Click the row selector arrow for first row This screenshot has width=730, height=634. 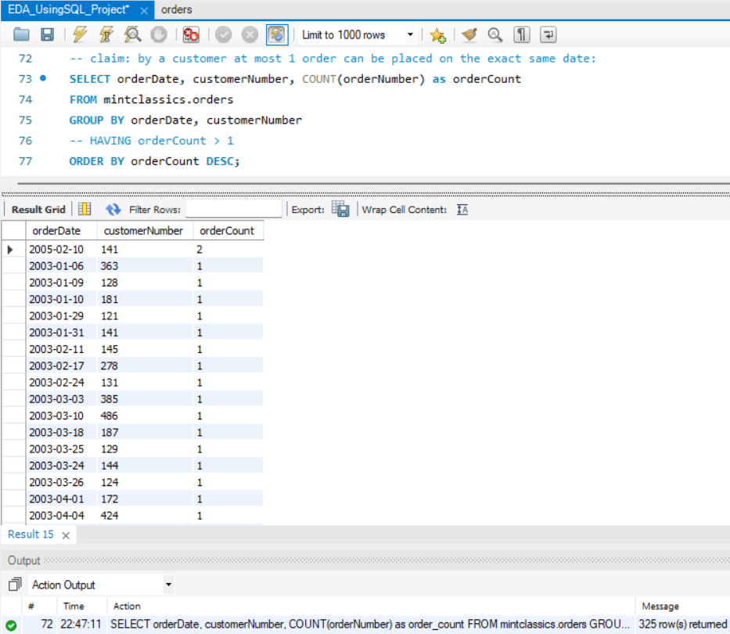10,250
